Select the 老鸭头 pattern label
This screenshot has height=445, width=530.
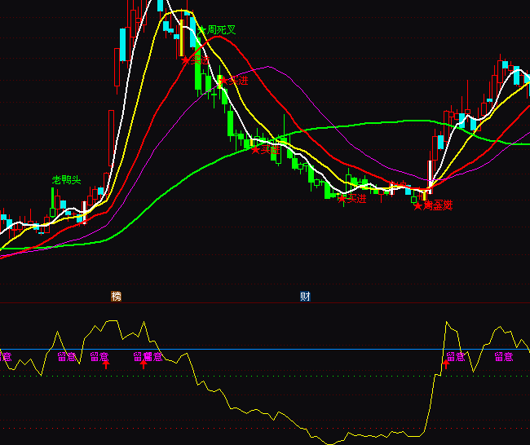point(67,179)
